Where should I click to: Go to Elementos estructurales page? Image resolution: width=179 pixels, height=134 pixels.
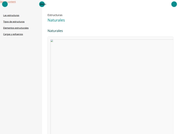click(x=16, y=28)
